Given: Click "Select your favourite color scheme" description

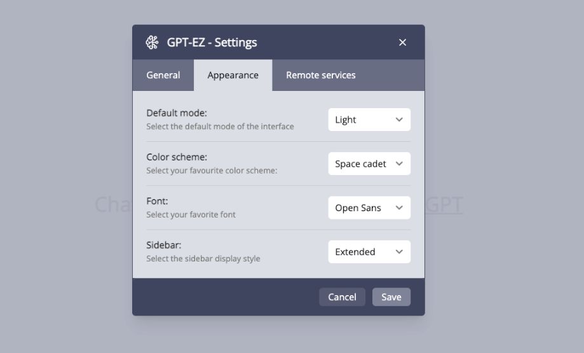Looking at the screenshot, I should pyautogui.click(x=212, y=170).
